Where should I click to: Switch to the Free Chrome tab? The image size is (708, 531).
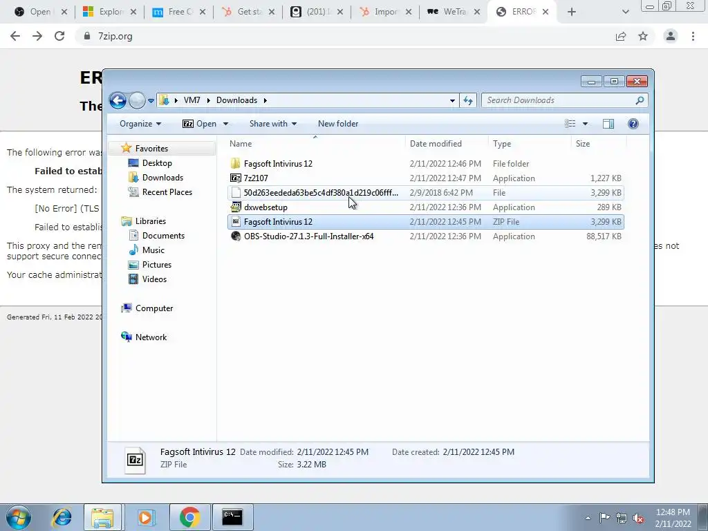point(178,12)
